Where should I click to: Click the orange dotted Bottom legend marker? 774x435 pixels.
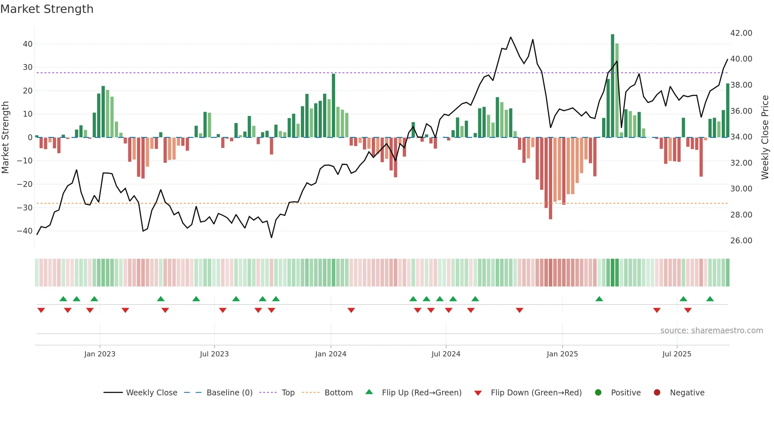coord(311,392)
